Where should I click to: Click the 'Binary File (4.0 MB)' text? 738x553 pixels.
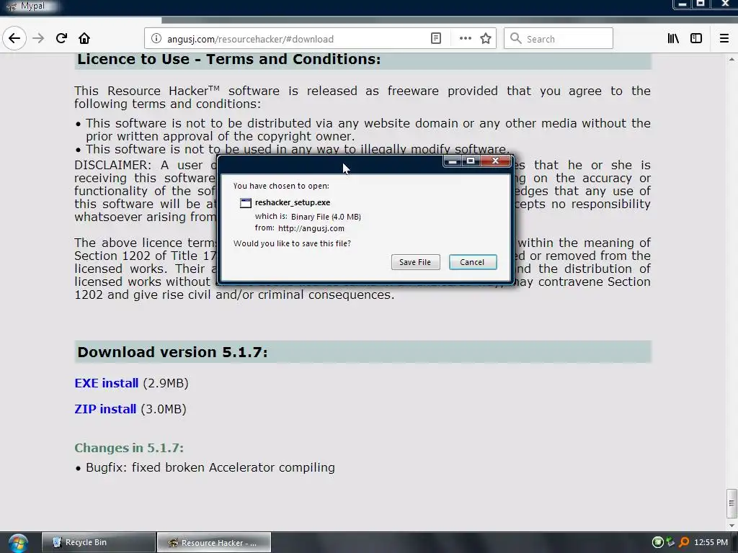pyautogui.click(x=326, y=217)
